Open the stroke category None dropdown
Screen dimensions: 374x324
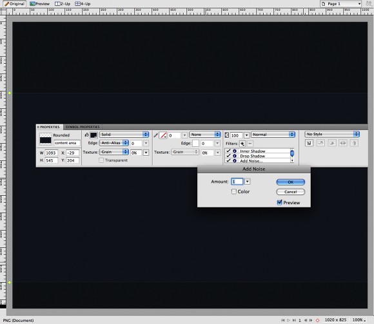point(205,135)
